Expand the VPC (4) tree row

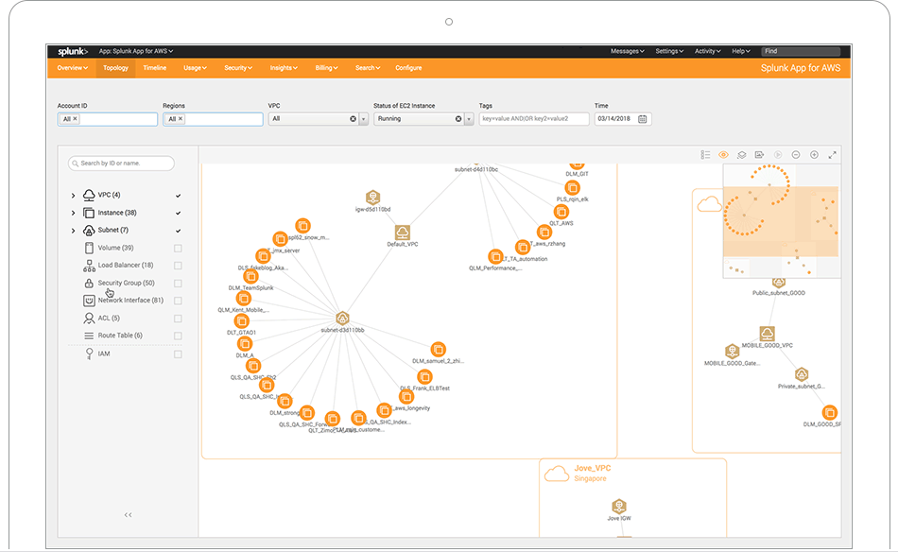(74, 196)
